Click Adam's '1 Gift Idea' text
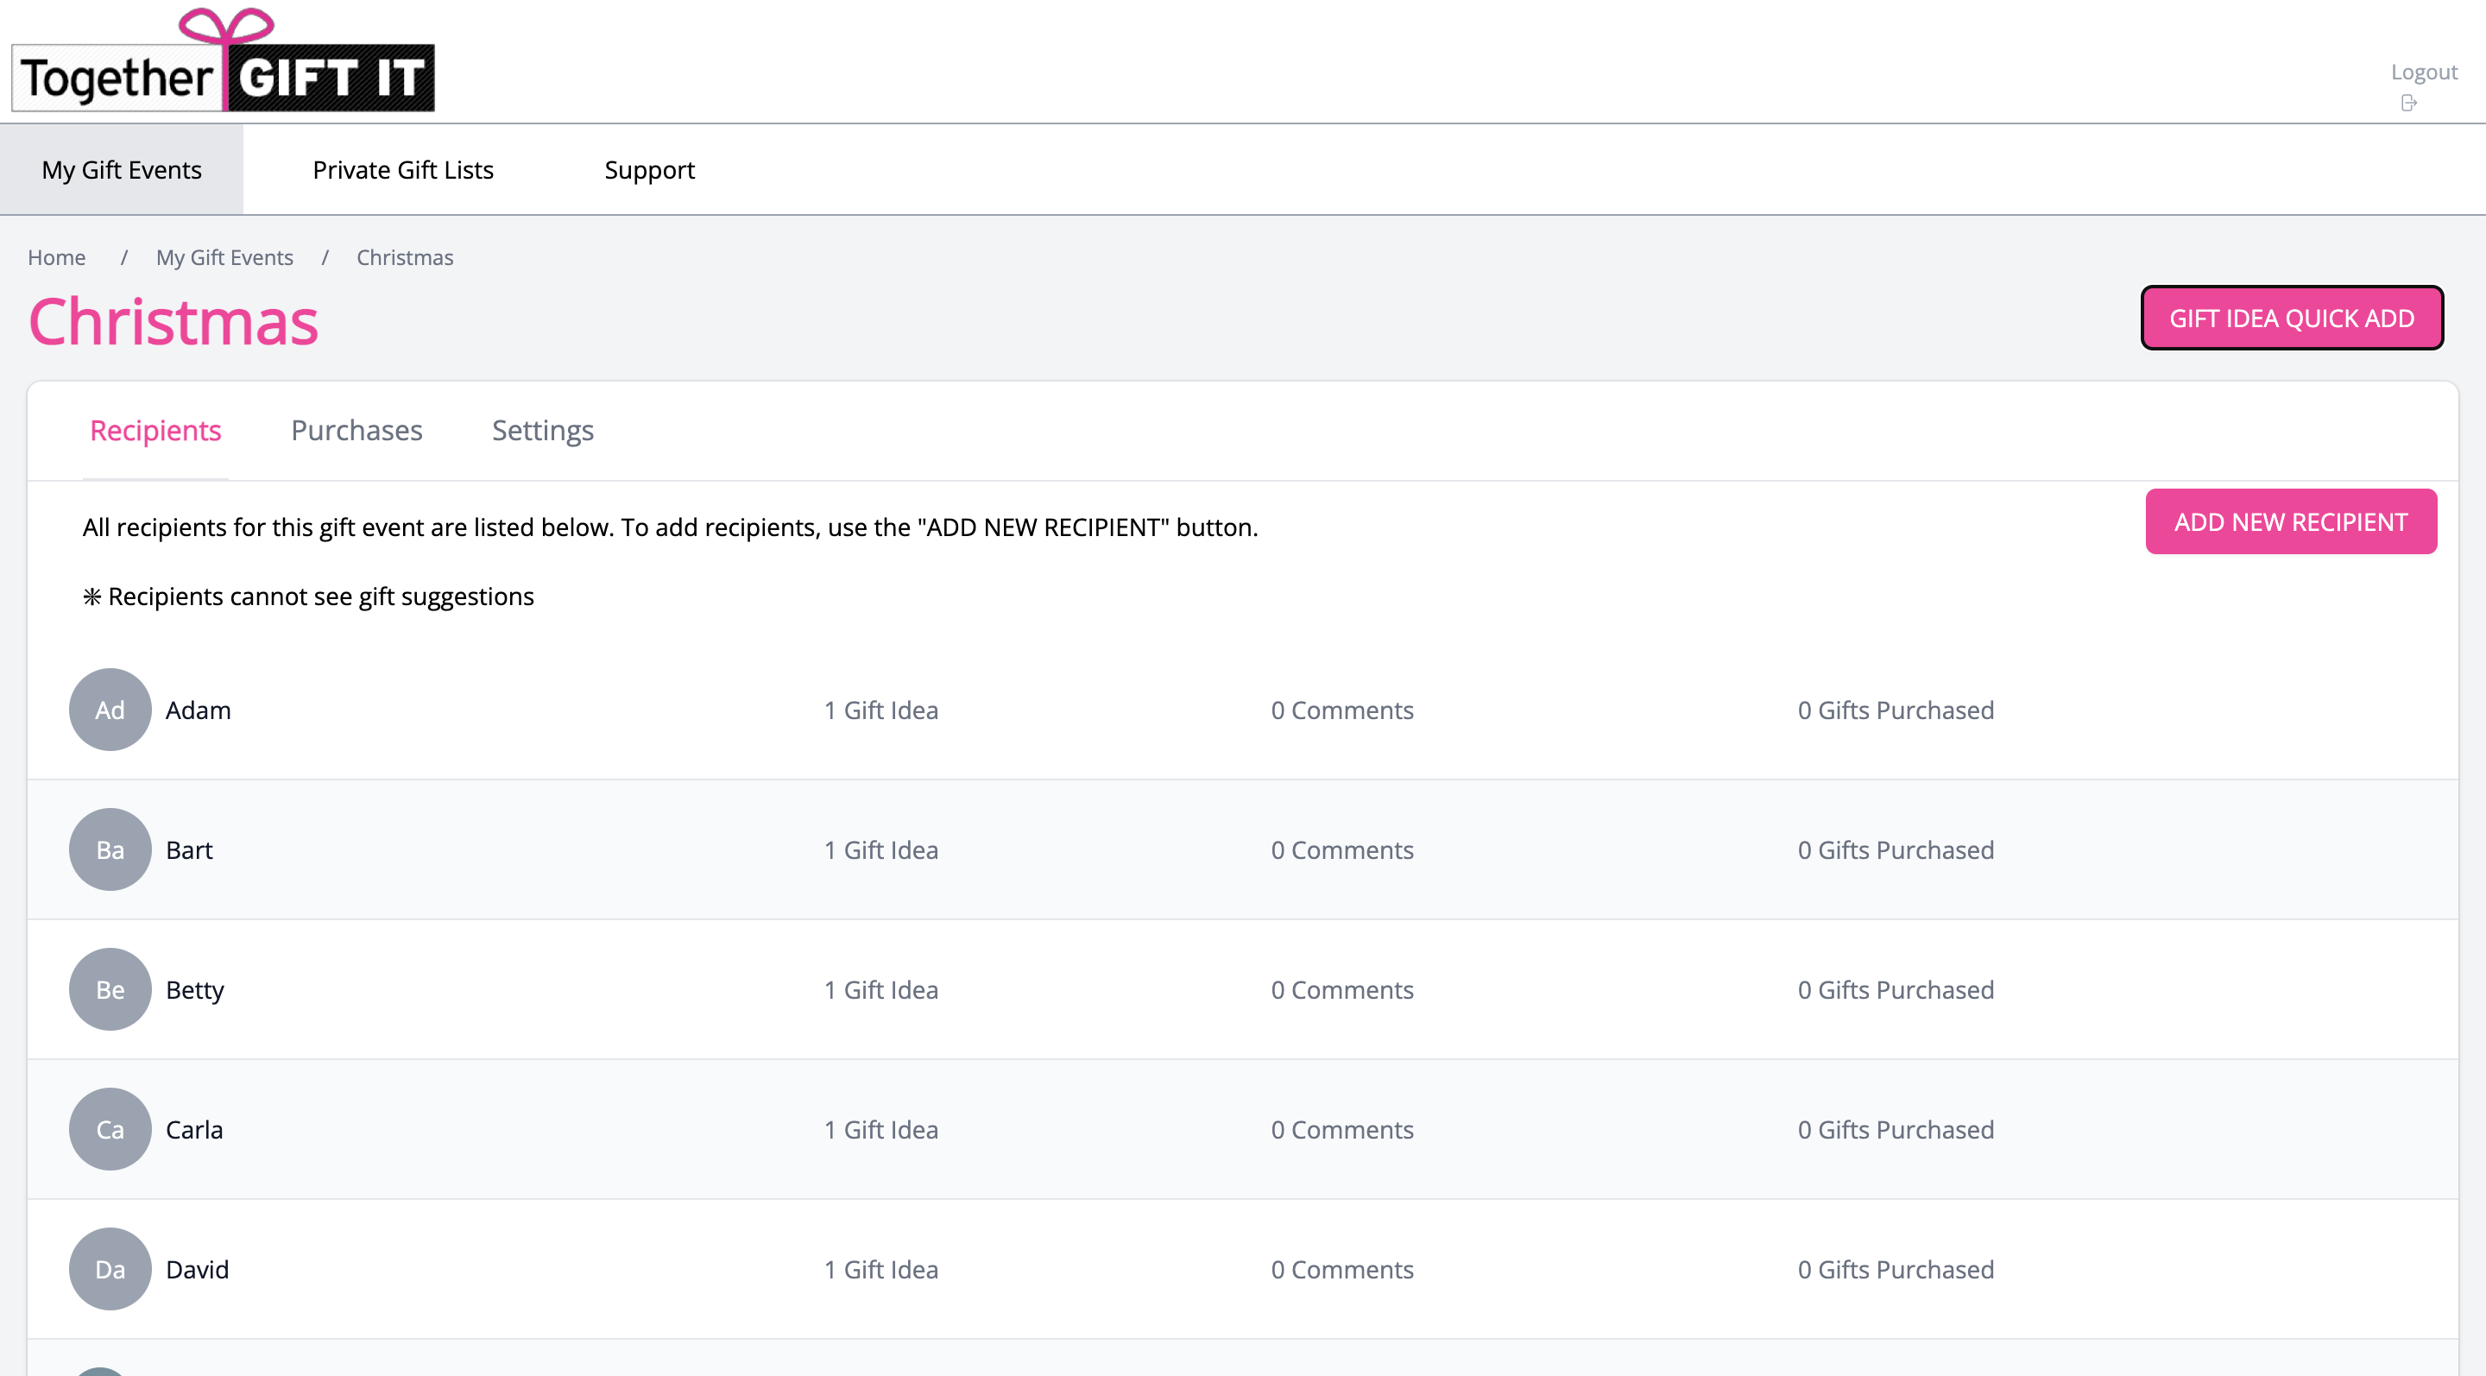 click(881, 710)
